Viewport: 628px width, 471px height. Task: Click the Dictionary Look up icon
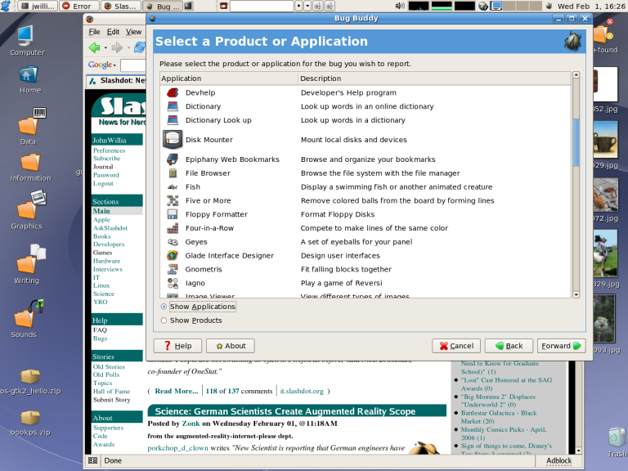pos(173,120)
